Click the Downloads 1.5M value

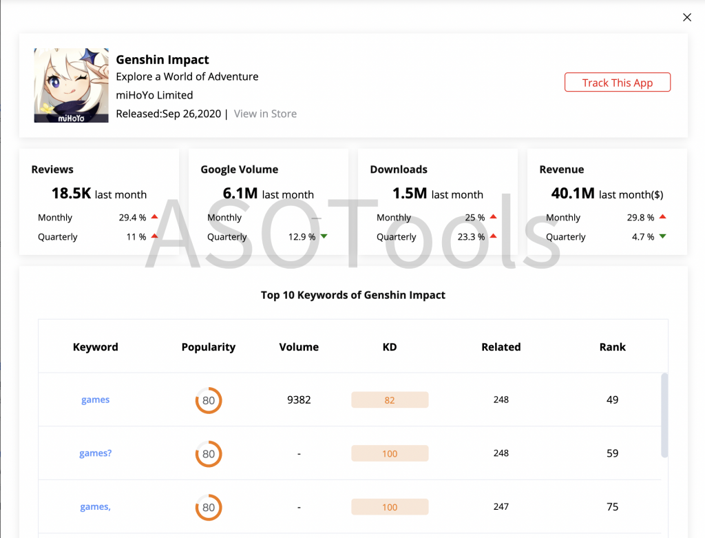click(410, 194)
